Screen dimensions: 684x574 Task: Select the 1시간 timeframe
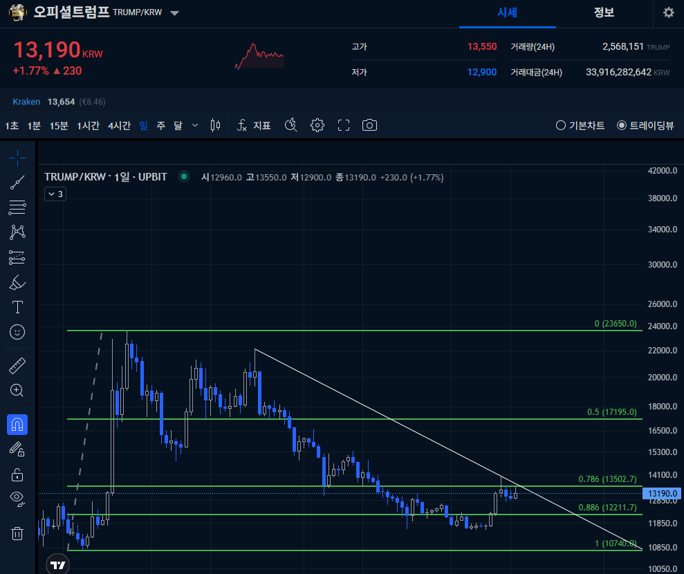click(x=88, y=126)
